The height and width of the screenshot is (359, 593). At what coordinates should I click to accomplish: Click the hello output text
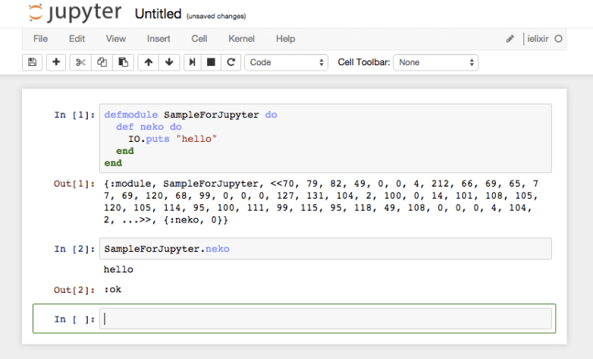click(118, 269)
